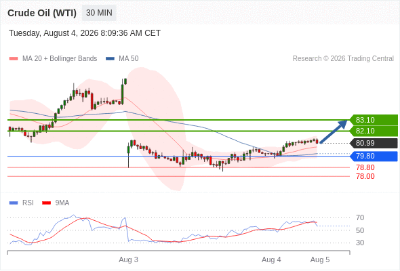400x271 pixels.
Task: Toggle the RSI legend entry
Action: tap(22, 203)
